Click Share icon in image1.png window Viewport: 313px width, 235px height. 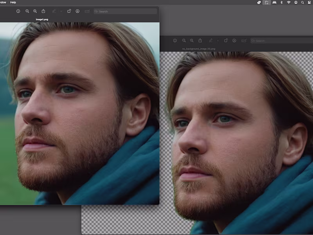click(x=43, y=11)
